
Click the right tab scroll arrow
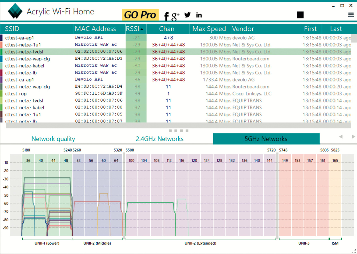pos(353,136)
